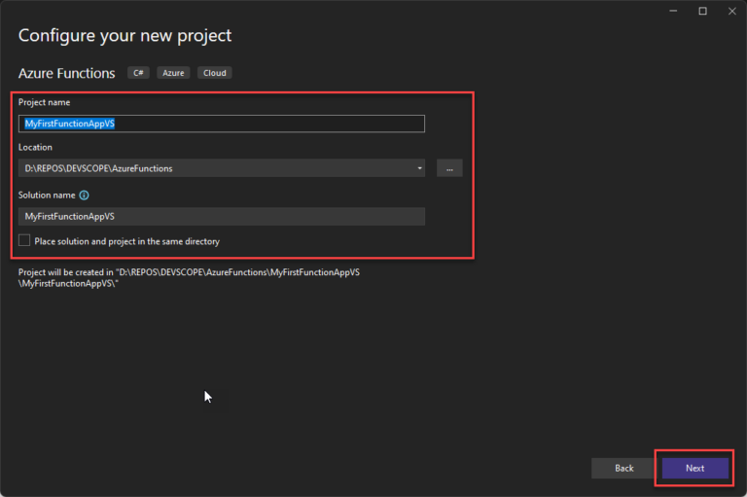Proceed by clicking the Next button
The width and height of the screenshot is (747, 497).
(x=694, y=468)
